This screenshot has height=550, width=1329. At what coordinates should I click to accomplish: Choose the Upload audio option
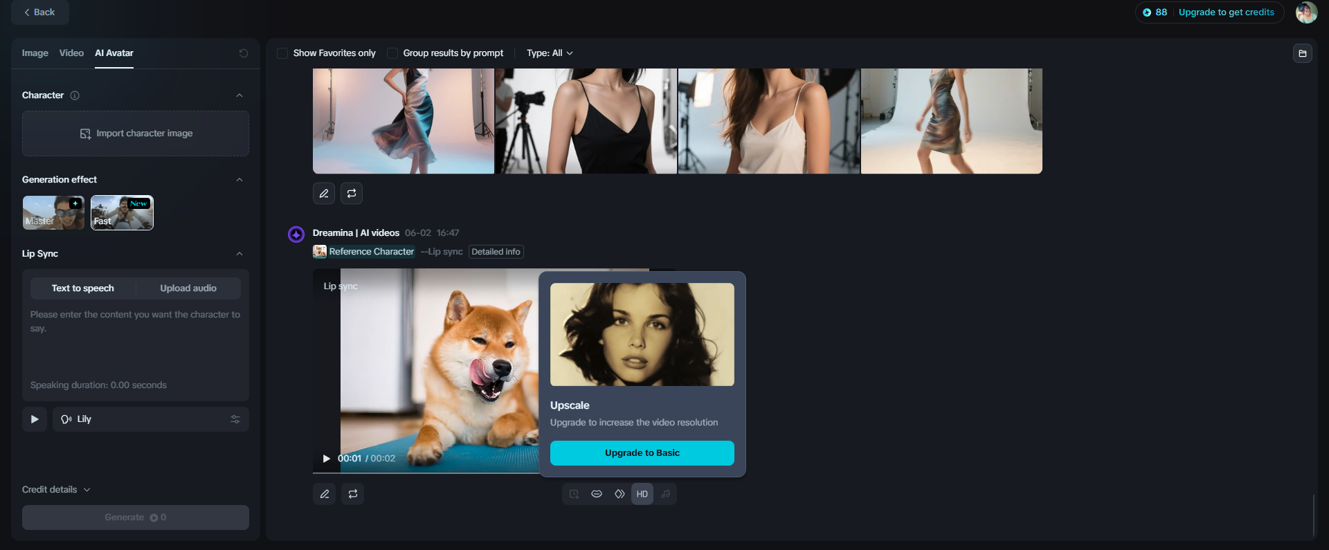coord(188,288)
